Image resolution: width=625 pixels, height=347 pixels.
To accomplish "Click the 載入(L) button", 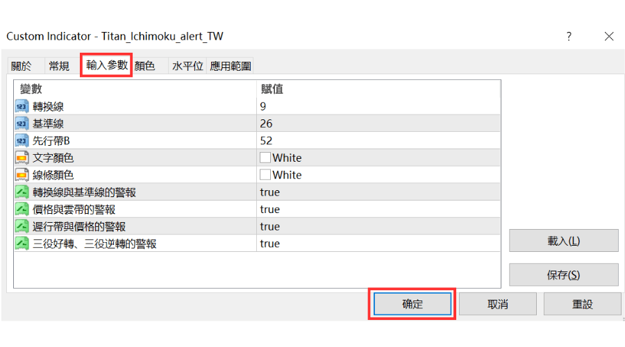I will coord(563,241).
